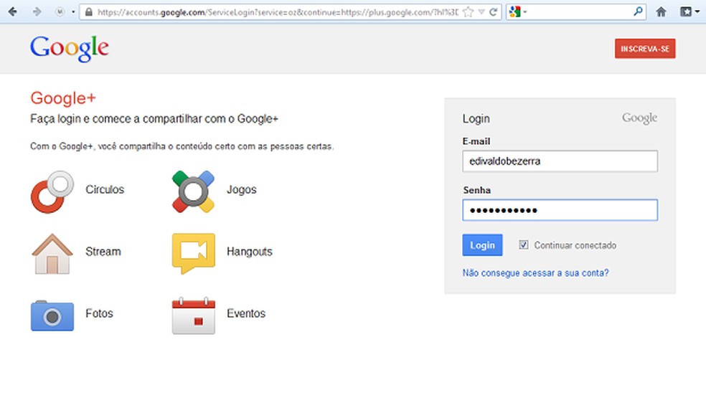Viewport: 706px width, 413px height.
Task: Click the search magnifier in the search box
Action: [x=638, y=11]
